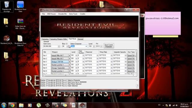Open Slot 4 Rocket Luncher dropdown

point(69,65)
